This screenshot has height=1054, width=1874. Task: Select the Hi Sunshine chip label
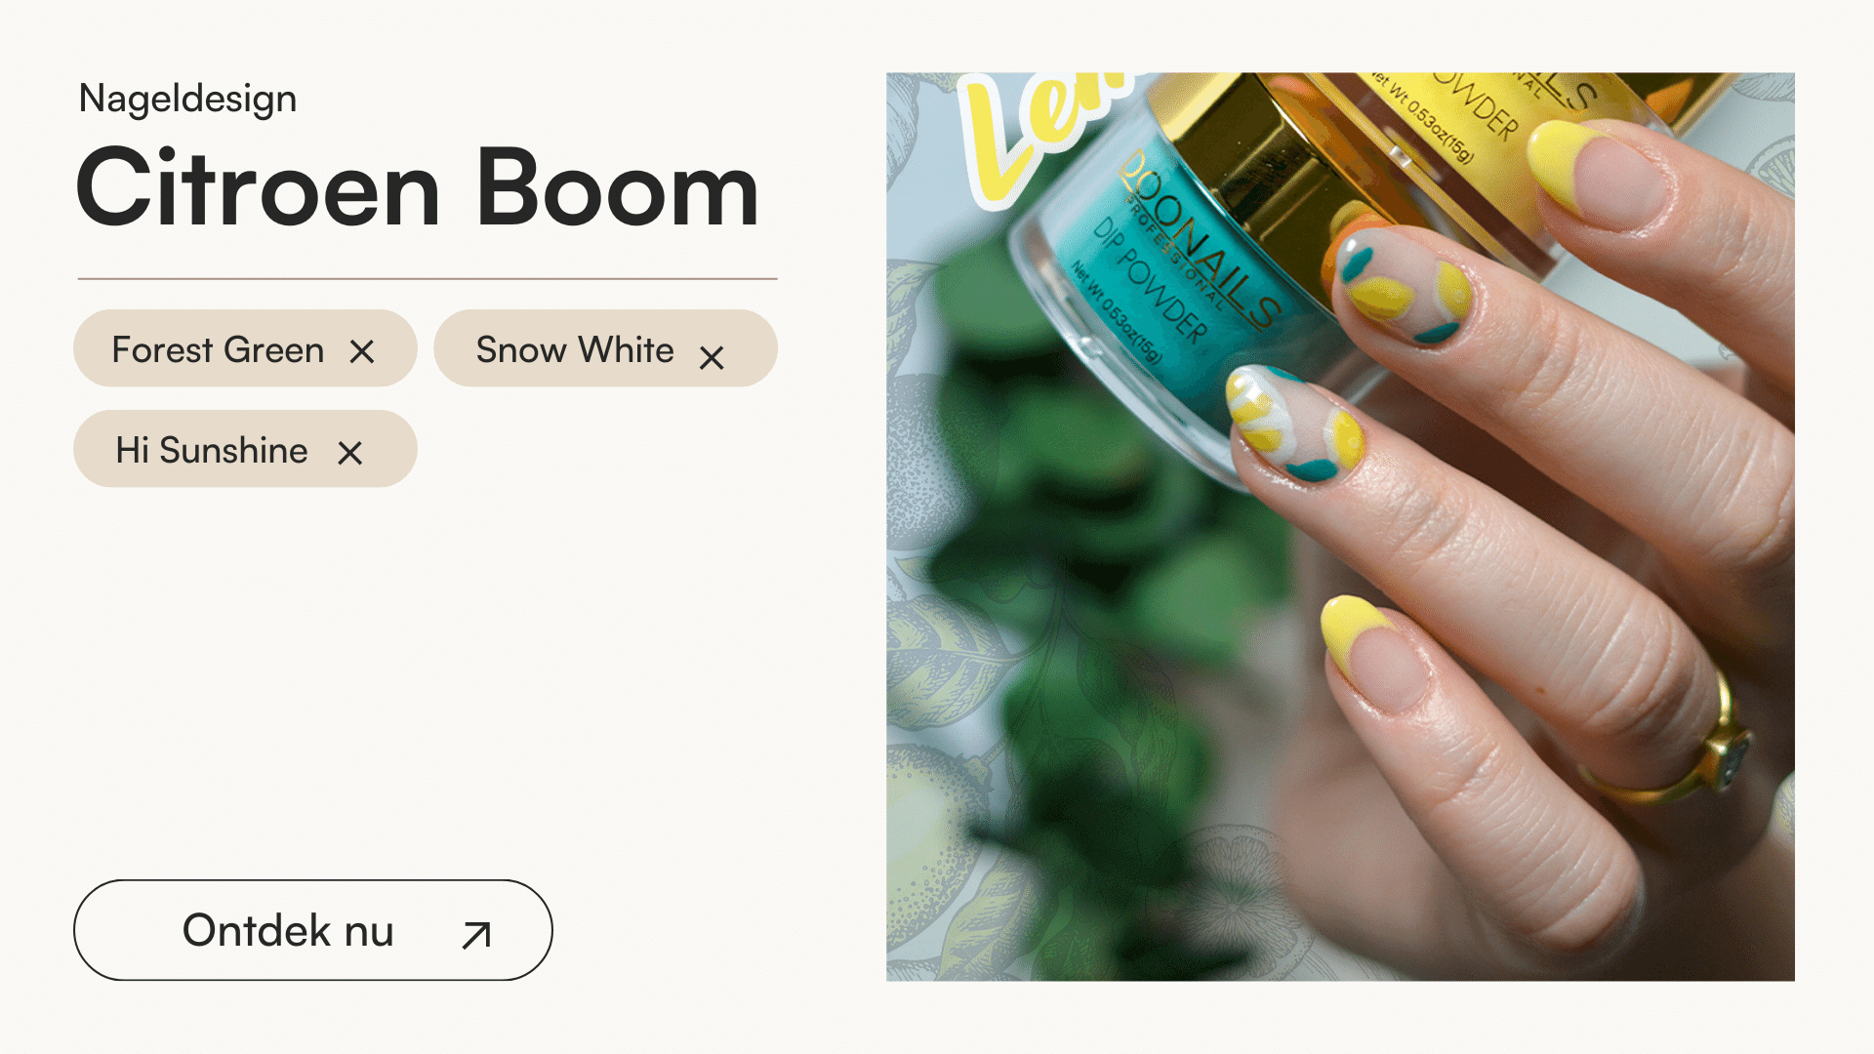coord(212,451)
